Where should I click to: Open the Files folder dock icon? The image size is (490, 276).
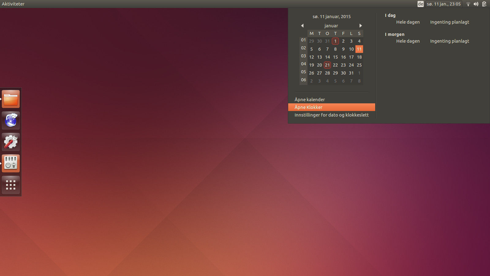point(11,99)
